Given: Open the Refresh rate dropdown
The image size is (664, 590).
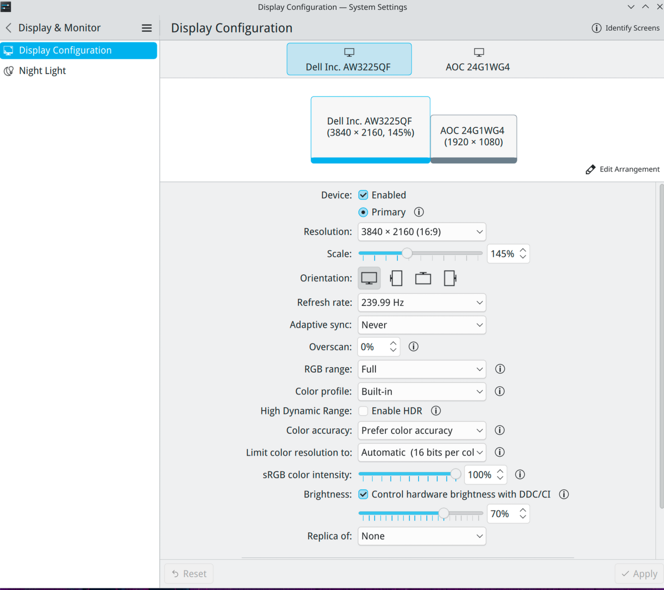Looking at the screenshot, I should point(422,303).
